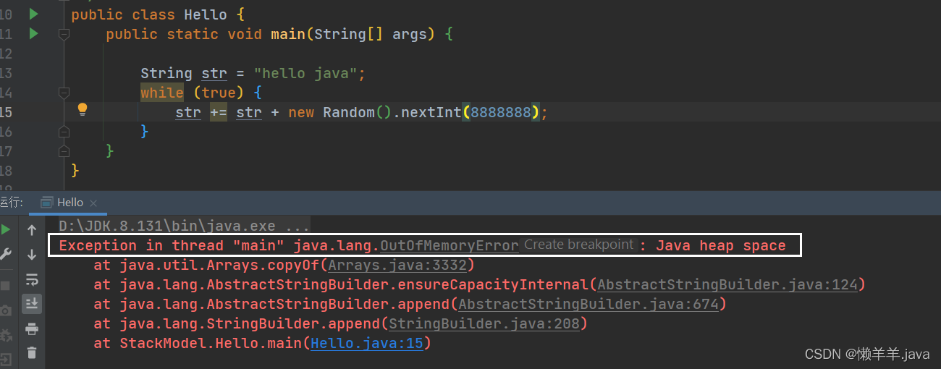Click the main method end fold marker
Image resolution: width=941 pixels, height=369 pixels.
(64, 150)
